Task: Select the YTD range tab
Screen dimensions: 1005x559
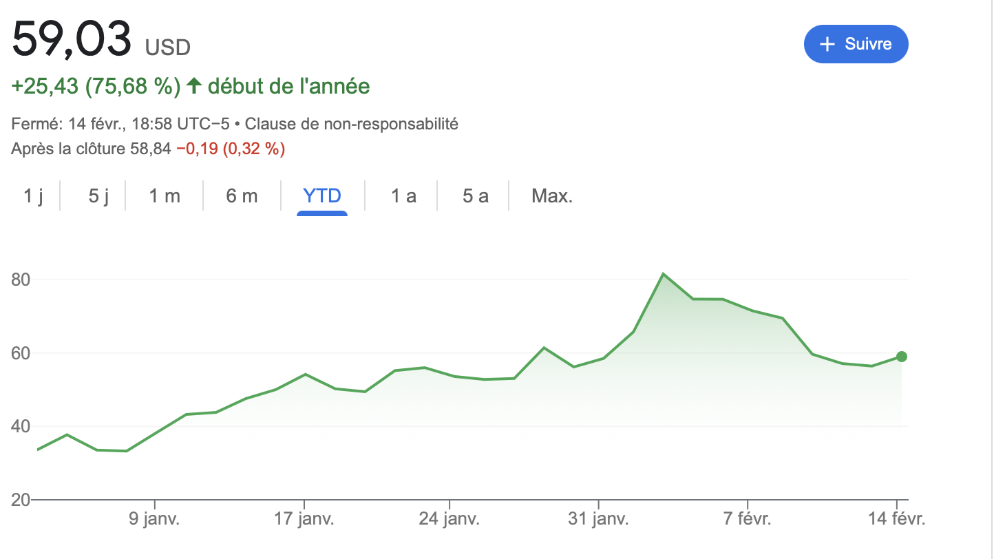Action: click(322, 196)
